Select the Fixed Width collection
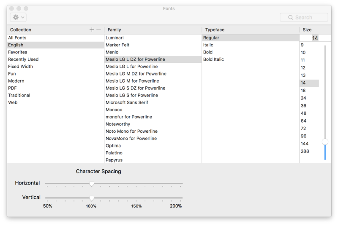 [x=55, y=67]
